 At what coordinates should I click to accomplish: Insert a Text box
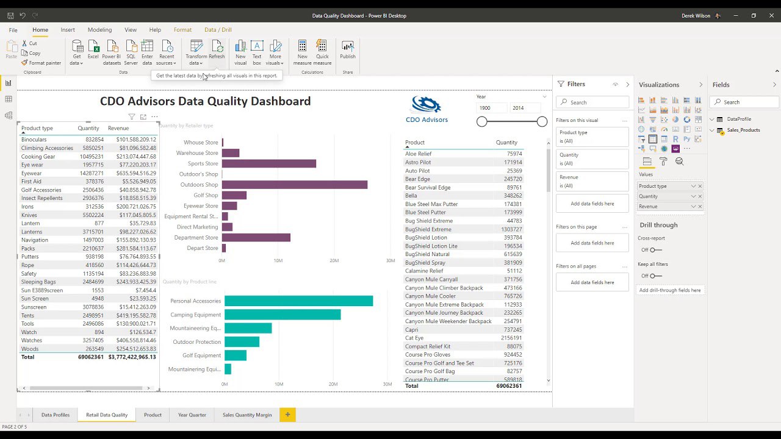point(257,52)
